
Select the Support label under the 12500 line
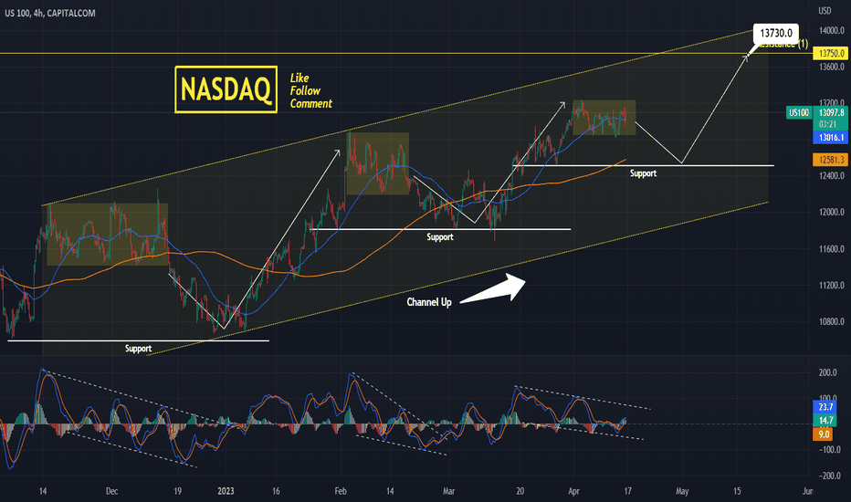643,173
